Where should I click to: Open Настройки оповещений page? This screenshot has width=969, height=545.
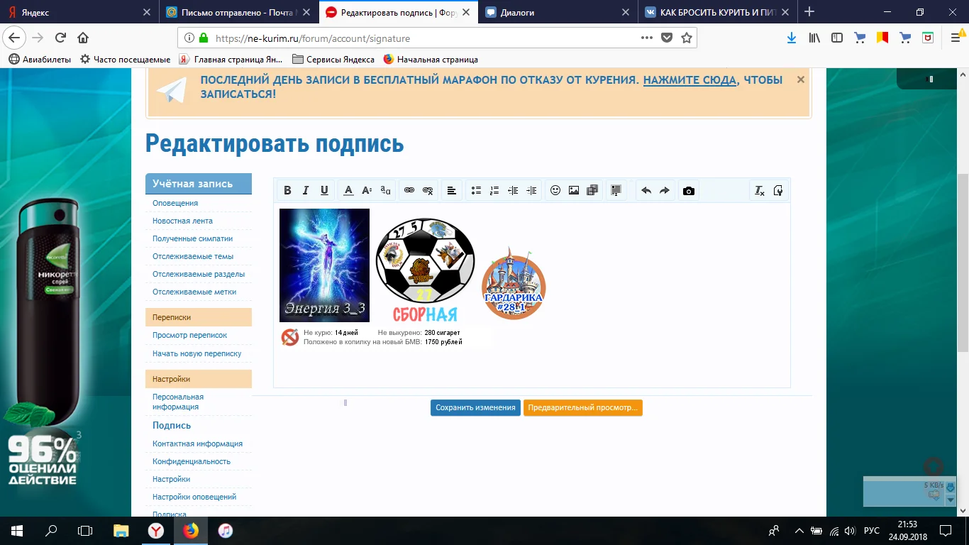[x=194, y=497]
